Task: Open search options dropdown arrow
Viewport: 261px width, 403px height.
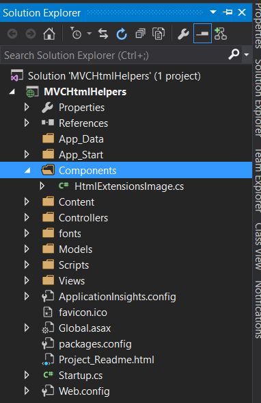Action: click(247, 55)
